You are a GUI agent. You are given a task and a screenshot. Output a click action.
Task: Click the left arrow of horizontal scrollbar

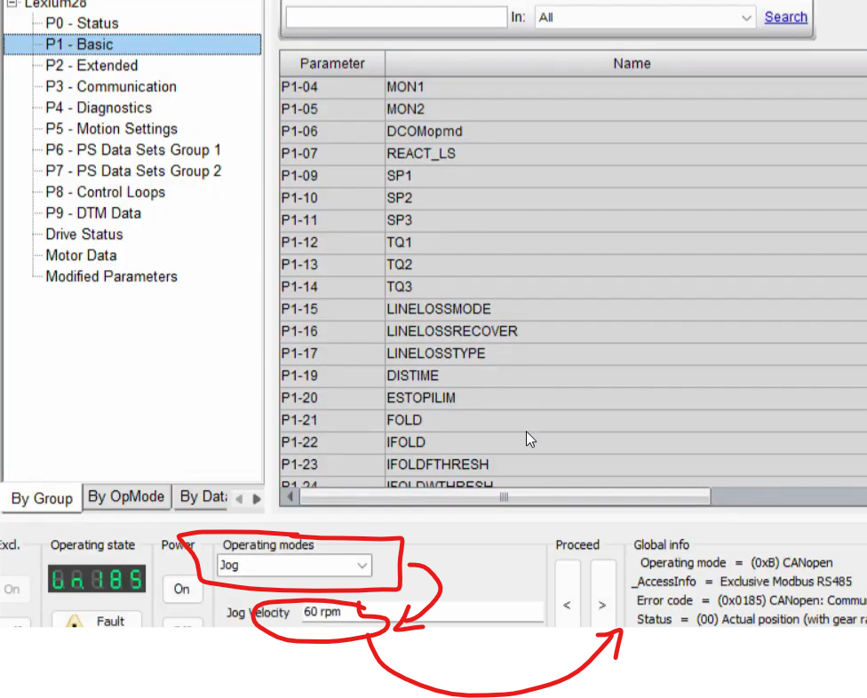290,497
